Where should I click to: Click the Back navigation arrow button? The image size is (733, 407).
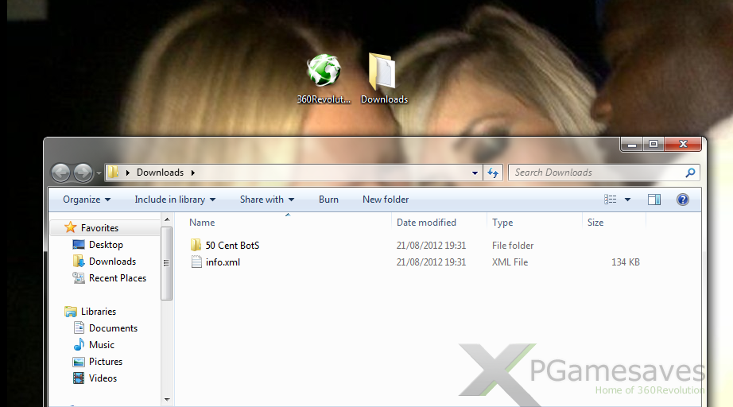[x=61, y=172]
